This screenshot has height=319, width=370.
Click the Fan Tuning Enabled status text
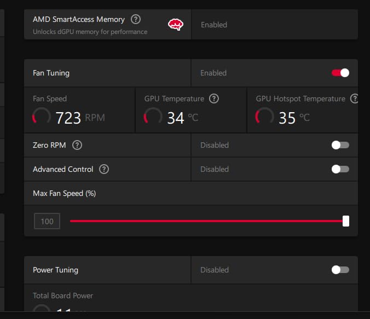[213, 73]
